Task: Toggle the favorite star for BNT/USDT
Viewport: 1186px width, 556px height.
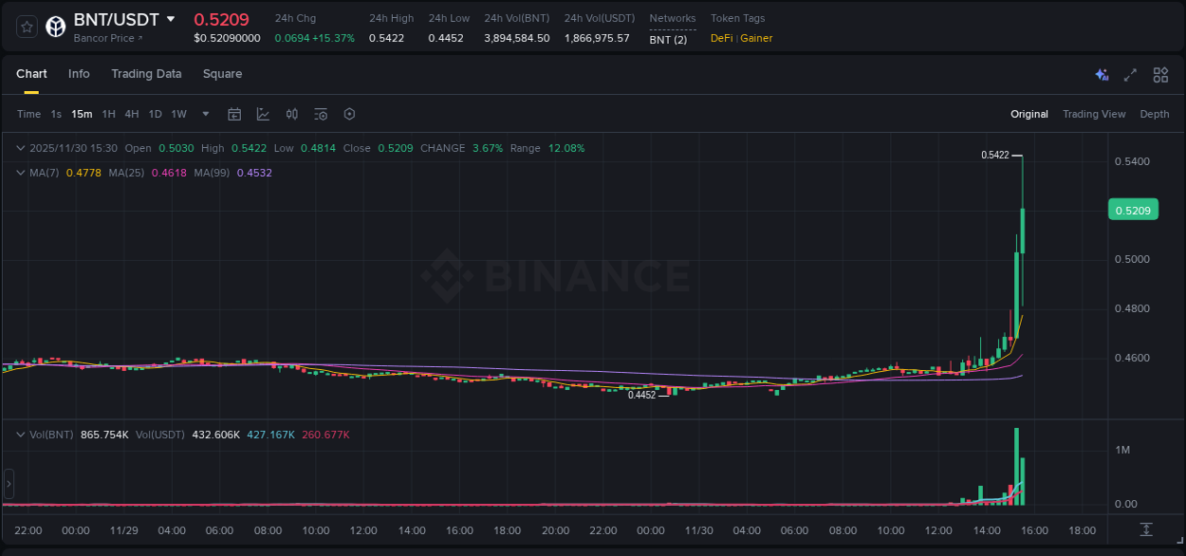Action: [x=26, y=26]
